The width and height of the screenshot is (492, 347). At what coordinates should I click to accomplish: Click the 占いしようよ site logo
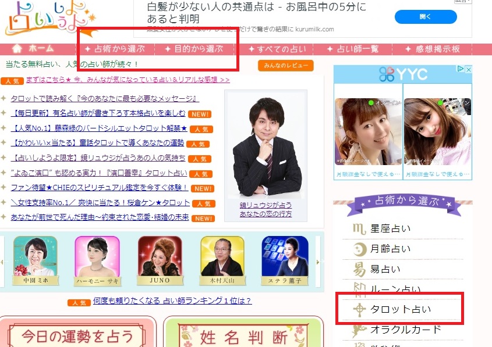point(50,18)
